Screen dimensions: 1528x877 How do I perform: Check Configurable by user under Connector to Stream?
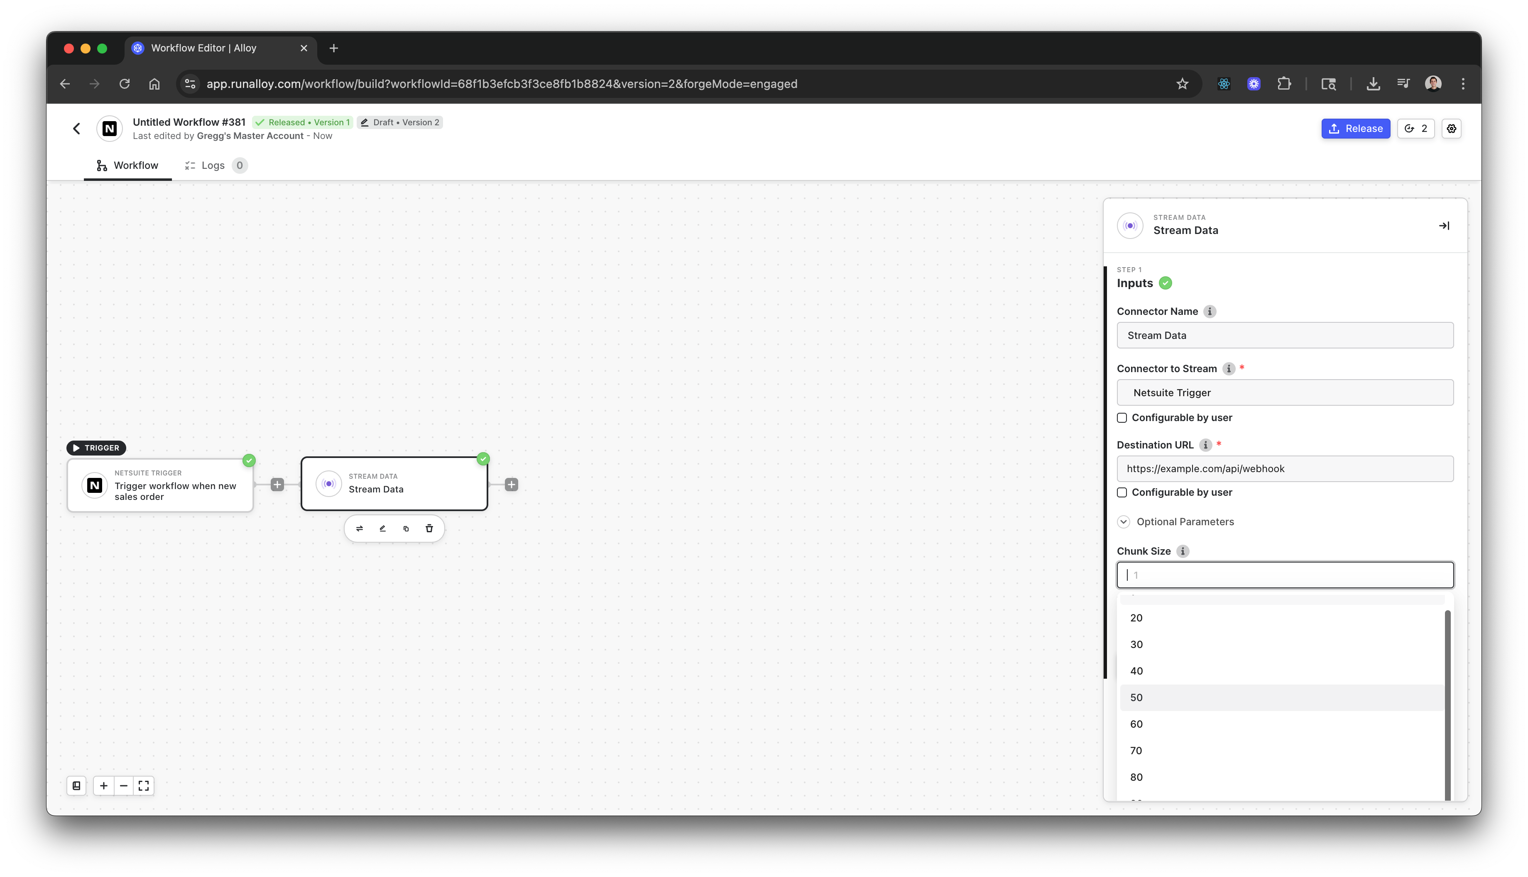click(x=1122, y=417)
